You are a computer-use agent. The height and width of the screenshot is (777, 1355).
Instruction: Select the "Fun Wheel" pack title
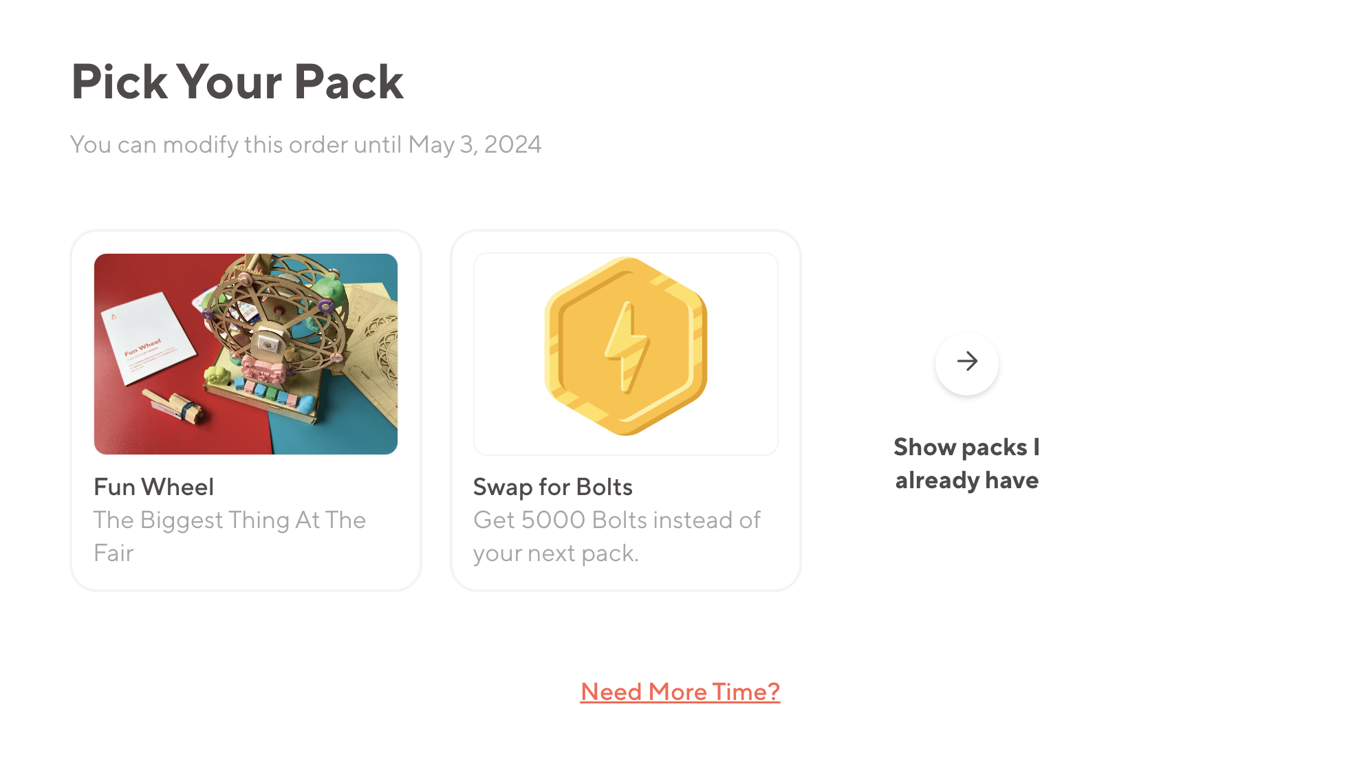pos(153,487)
